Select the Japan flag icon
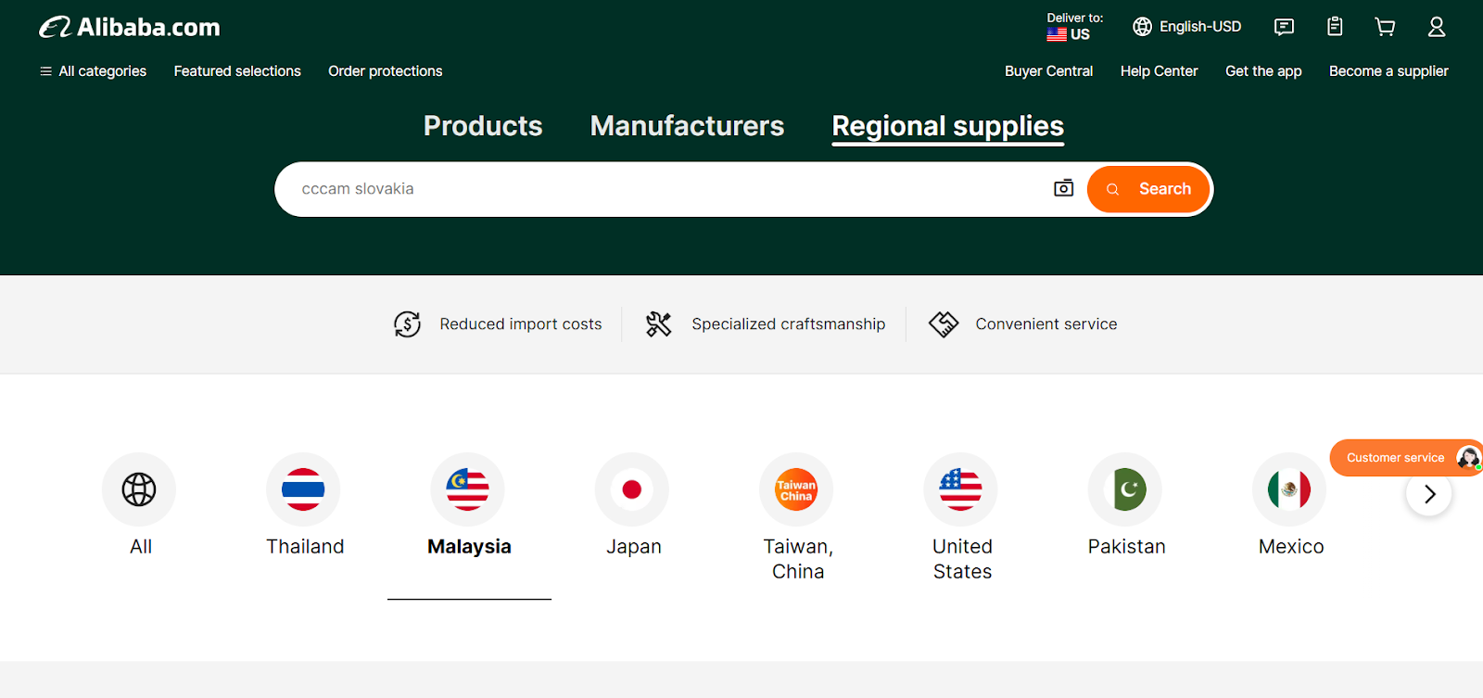Viewport: 1483px width, 698px height. [x=632, y=489]
